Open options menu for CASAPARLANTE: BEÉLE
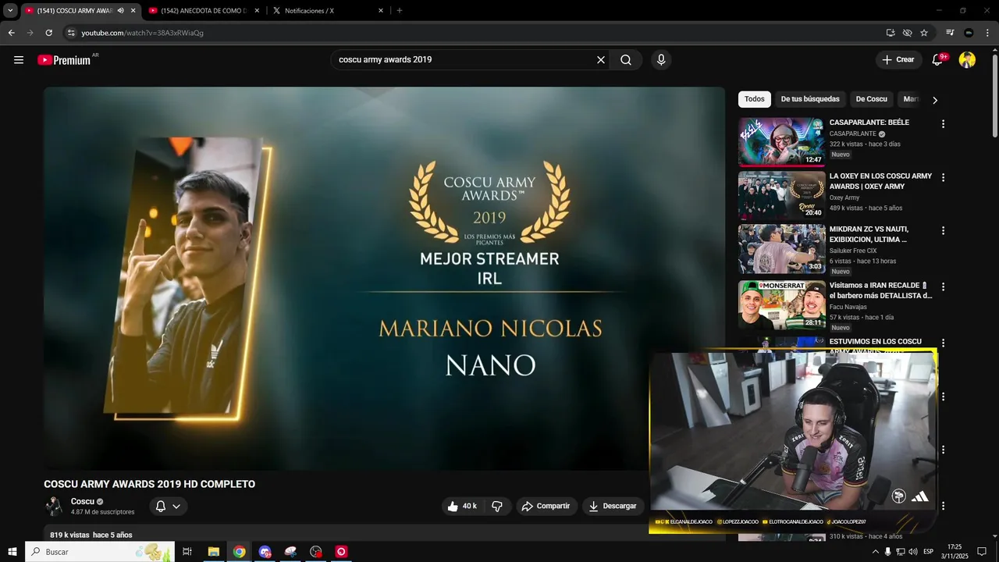This screenshot has height=562, width=999. [x=943, y=124]
